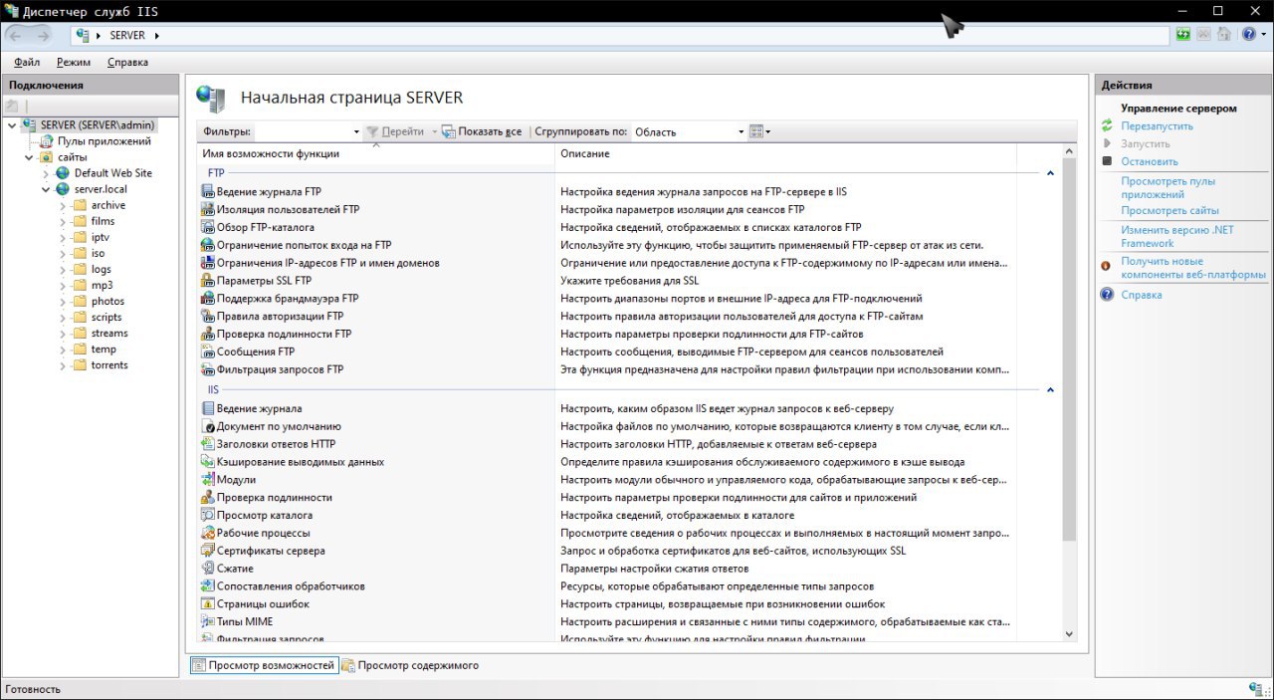The height and width of the screenshot is (700, 1274).
Task: Collapse the IIS feature group
Action: pyautogui.click(x=1050, y=390)
